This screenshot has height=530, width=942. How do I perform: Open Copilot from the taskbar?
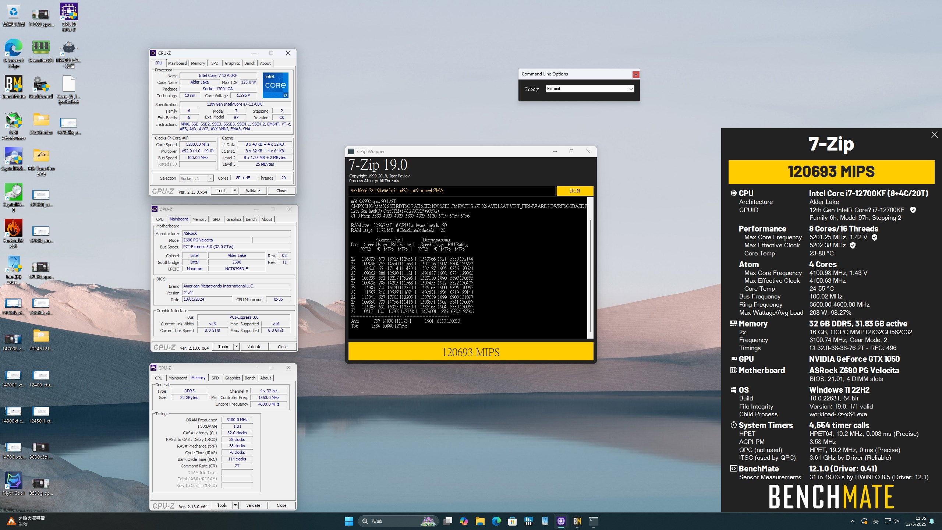[464, 521]
